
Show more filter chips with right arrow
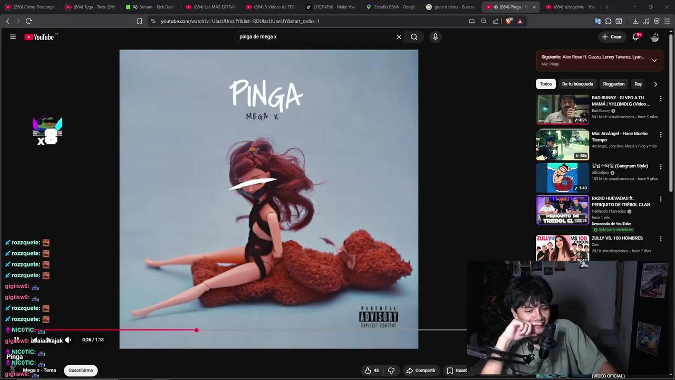[x=655, y=84]
